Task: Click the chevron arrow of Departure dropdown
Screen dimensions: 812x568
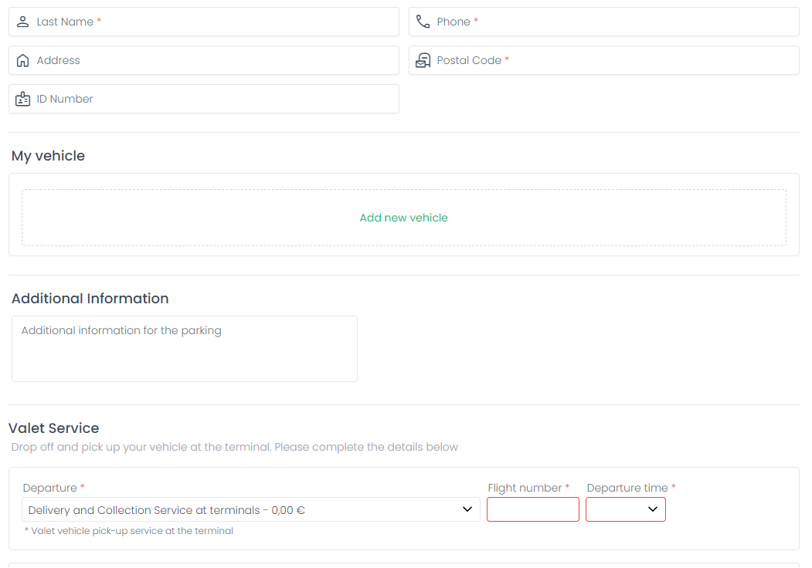Action: (467, 509)
